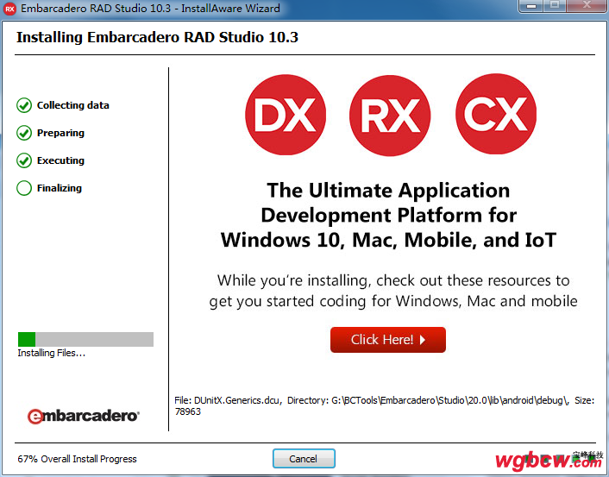Click the empty Finalizing step circle
The width and height of the screenshot is (609, 477).
click(x=24, y=188)
